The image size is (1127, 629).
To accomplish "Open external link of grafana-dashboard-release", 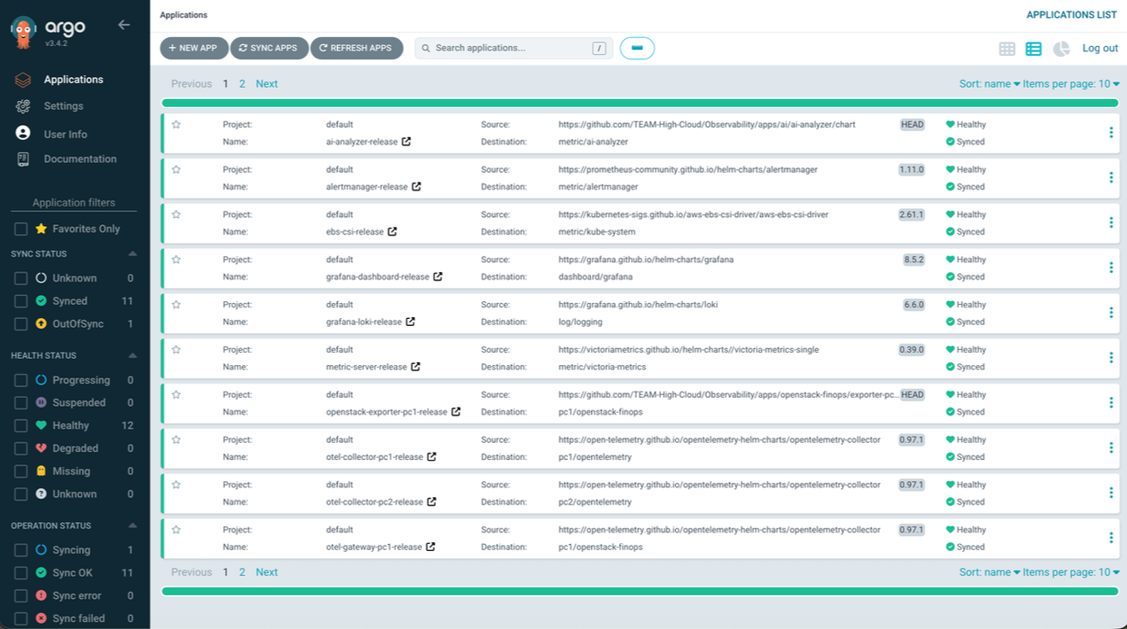I will click(x=438, y=277).
